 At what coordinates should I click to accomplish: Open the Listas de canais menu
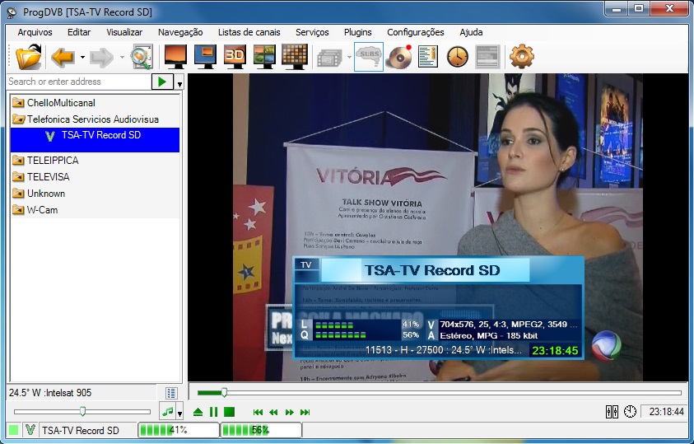[x=249, y=32]
